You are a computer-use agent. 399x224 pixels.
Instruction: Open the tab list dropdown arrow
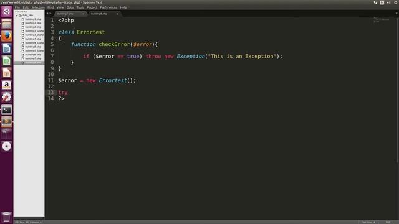[397, 14]
